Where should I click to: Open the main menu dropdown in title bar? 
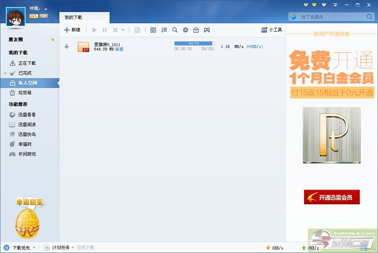(x=335, y=5)
